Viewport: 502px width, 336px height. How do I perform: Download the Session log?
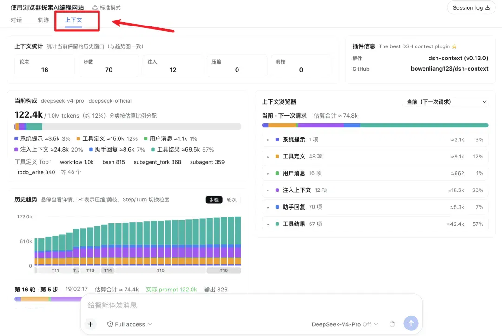(471, 8)
